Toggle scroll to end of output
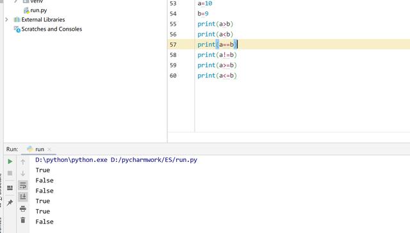This screenshot has height=233, width=410. point(23,197)
